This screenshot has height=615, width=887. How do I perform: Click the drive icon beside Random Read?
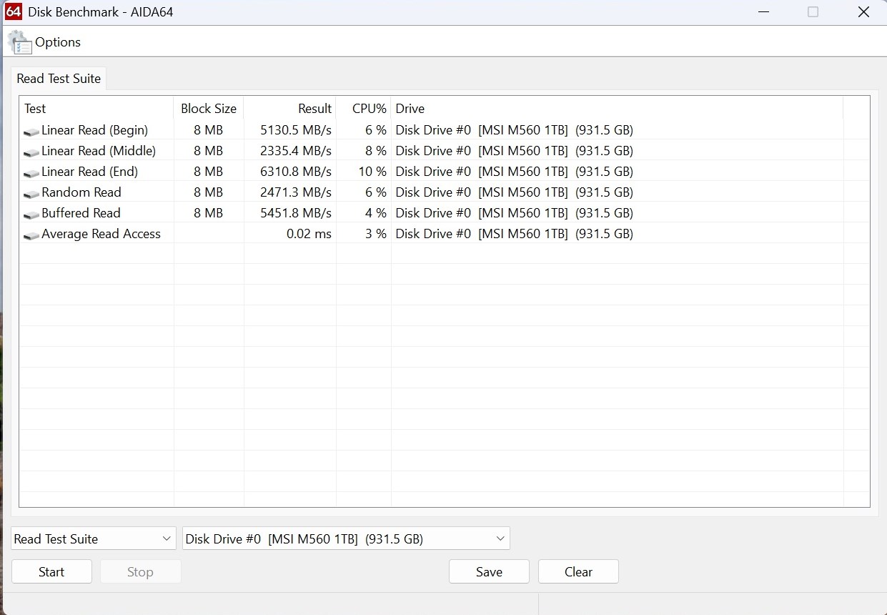tap(31, 194)
